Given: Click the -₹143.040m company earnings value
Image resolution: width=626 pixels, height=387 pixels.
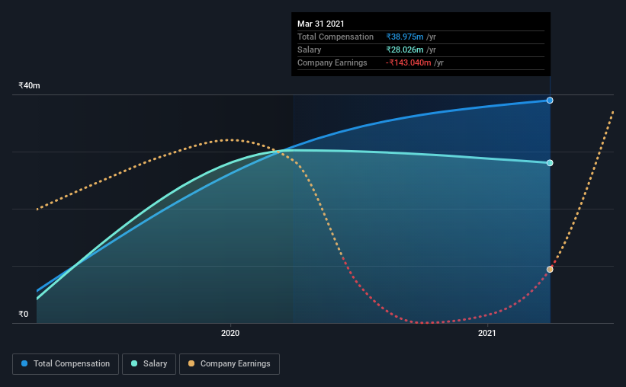Looking at the screenshot, I should pyautogui.click(x=409, y=62).
